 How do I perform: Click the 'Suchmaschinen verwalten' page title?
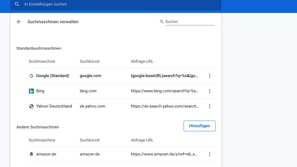pos(53,22)
